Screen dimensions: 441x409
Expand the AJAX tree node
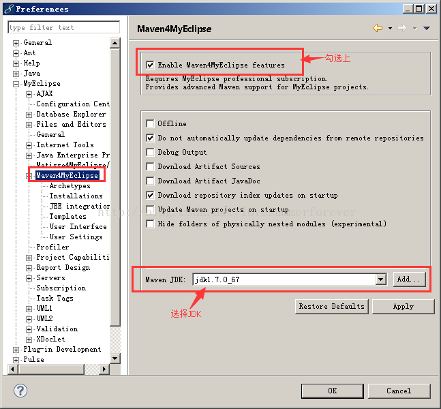pos(29,94)
